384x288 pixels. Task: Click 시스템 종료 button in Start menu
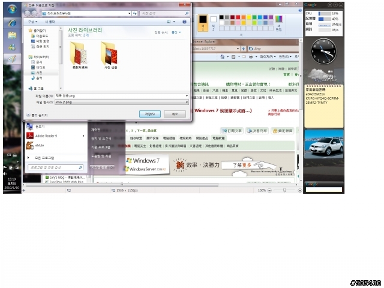pos(99,167)
